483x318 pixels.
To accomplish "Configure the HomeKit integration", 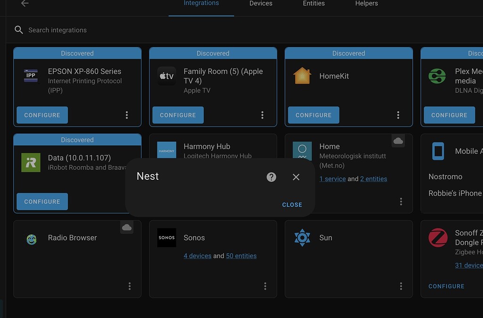I will (x=314, y=115).
